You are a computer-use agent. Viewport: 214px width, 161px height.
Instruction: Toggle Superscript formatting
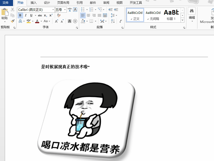pyautogui.click(x=51, y=15)
